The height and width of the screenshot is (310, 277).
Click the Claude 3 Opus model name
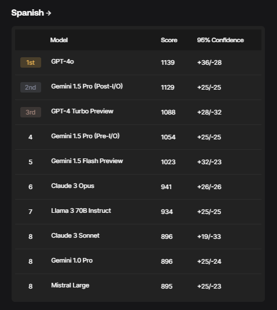[x=72, y=186]
